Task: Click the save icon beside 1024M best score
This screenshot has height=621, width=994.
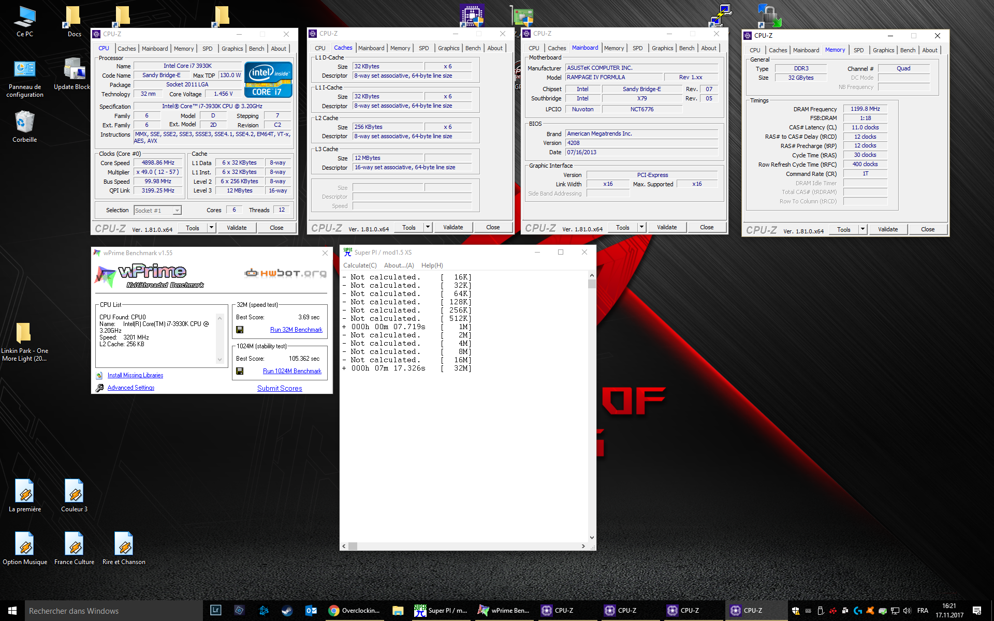Action: [x=240, y=371]
